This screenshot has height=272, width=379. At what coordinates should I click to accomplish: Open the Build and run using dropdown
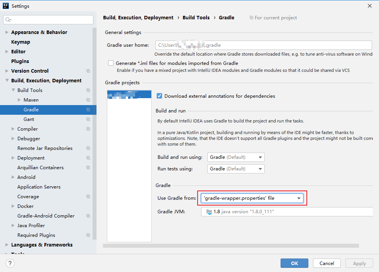(236, 157)
